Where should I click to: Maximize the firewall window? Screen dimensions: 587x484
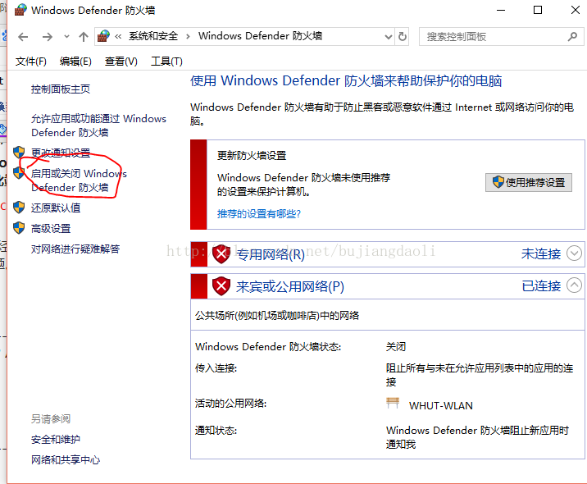(538, 10)
